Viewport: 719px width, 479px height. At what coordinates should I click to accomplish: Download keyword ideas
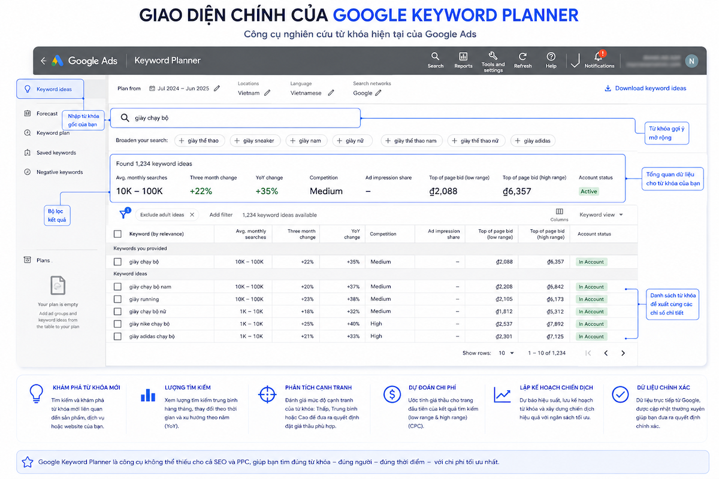(x=645, y=89)
